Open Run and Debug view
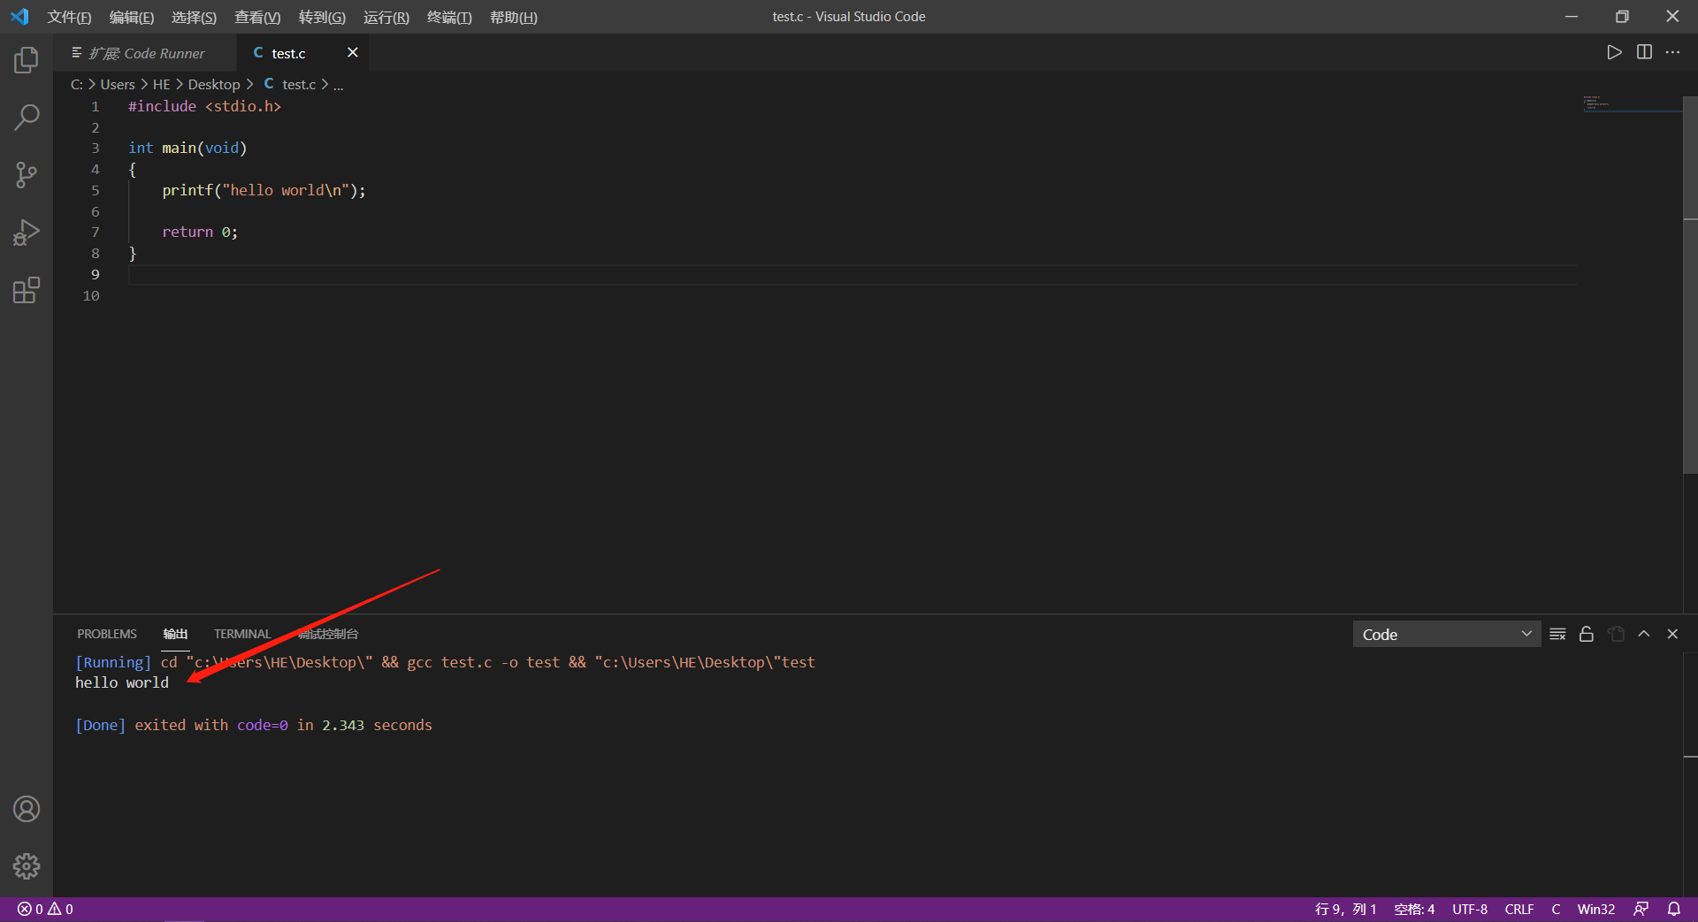The height and width of the screenshot is (922, 1698). click(x=26, y=232)
